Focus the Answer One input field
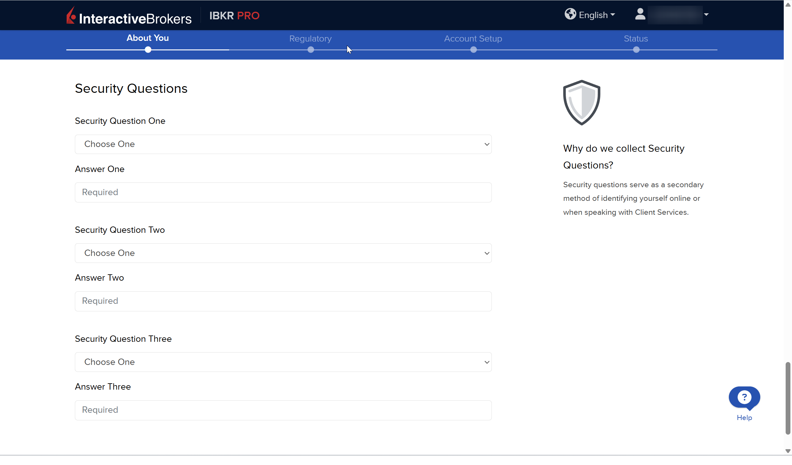 point(283,192)
